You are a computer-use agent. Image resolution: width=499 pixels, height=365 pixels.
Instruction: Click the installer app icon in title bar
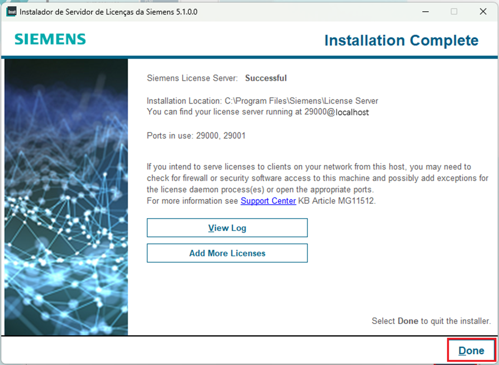[12, 12]
